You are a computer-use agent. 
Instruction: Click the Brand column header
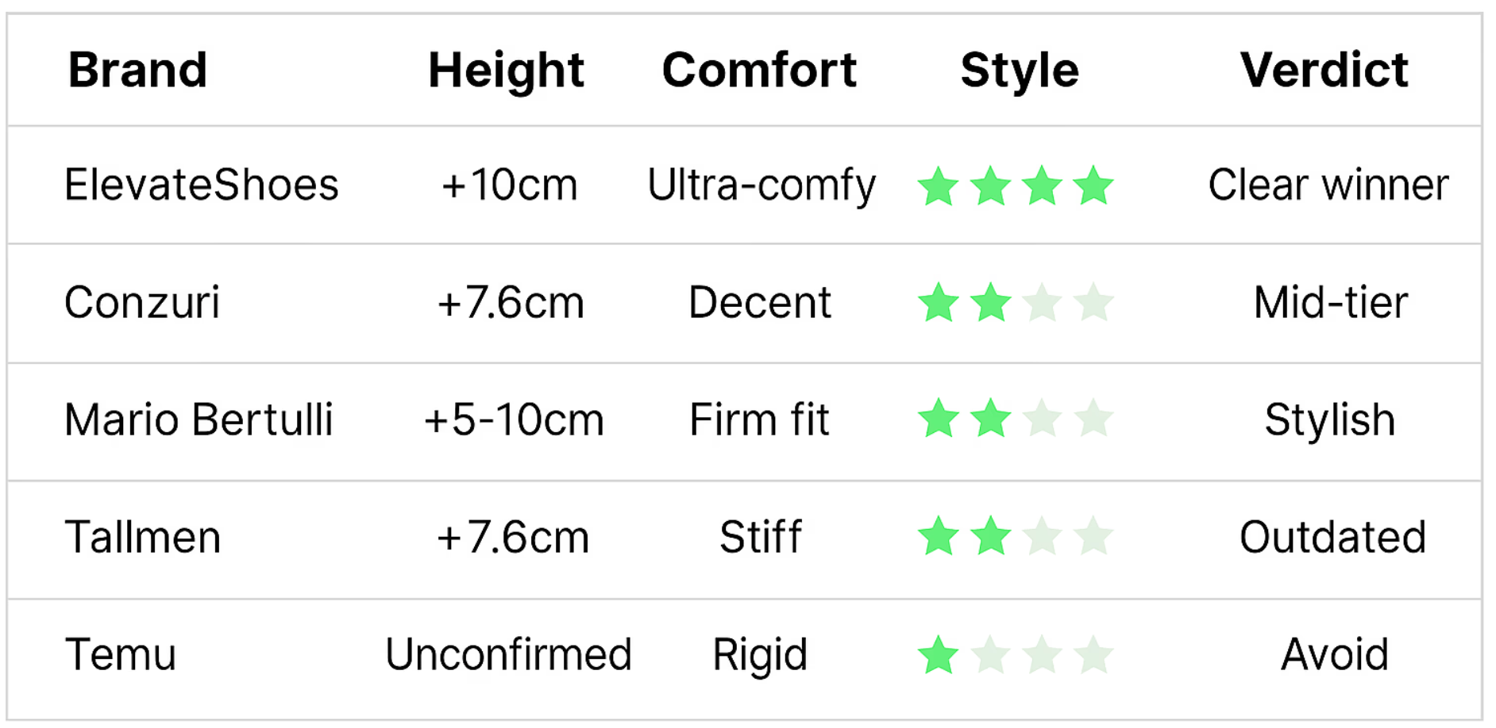(137, 70)
